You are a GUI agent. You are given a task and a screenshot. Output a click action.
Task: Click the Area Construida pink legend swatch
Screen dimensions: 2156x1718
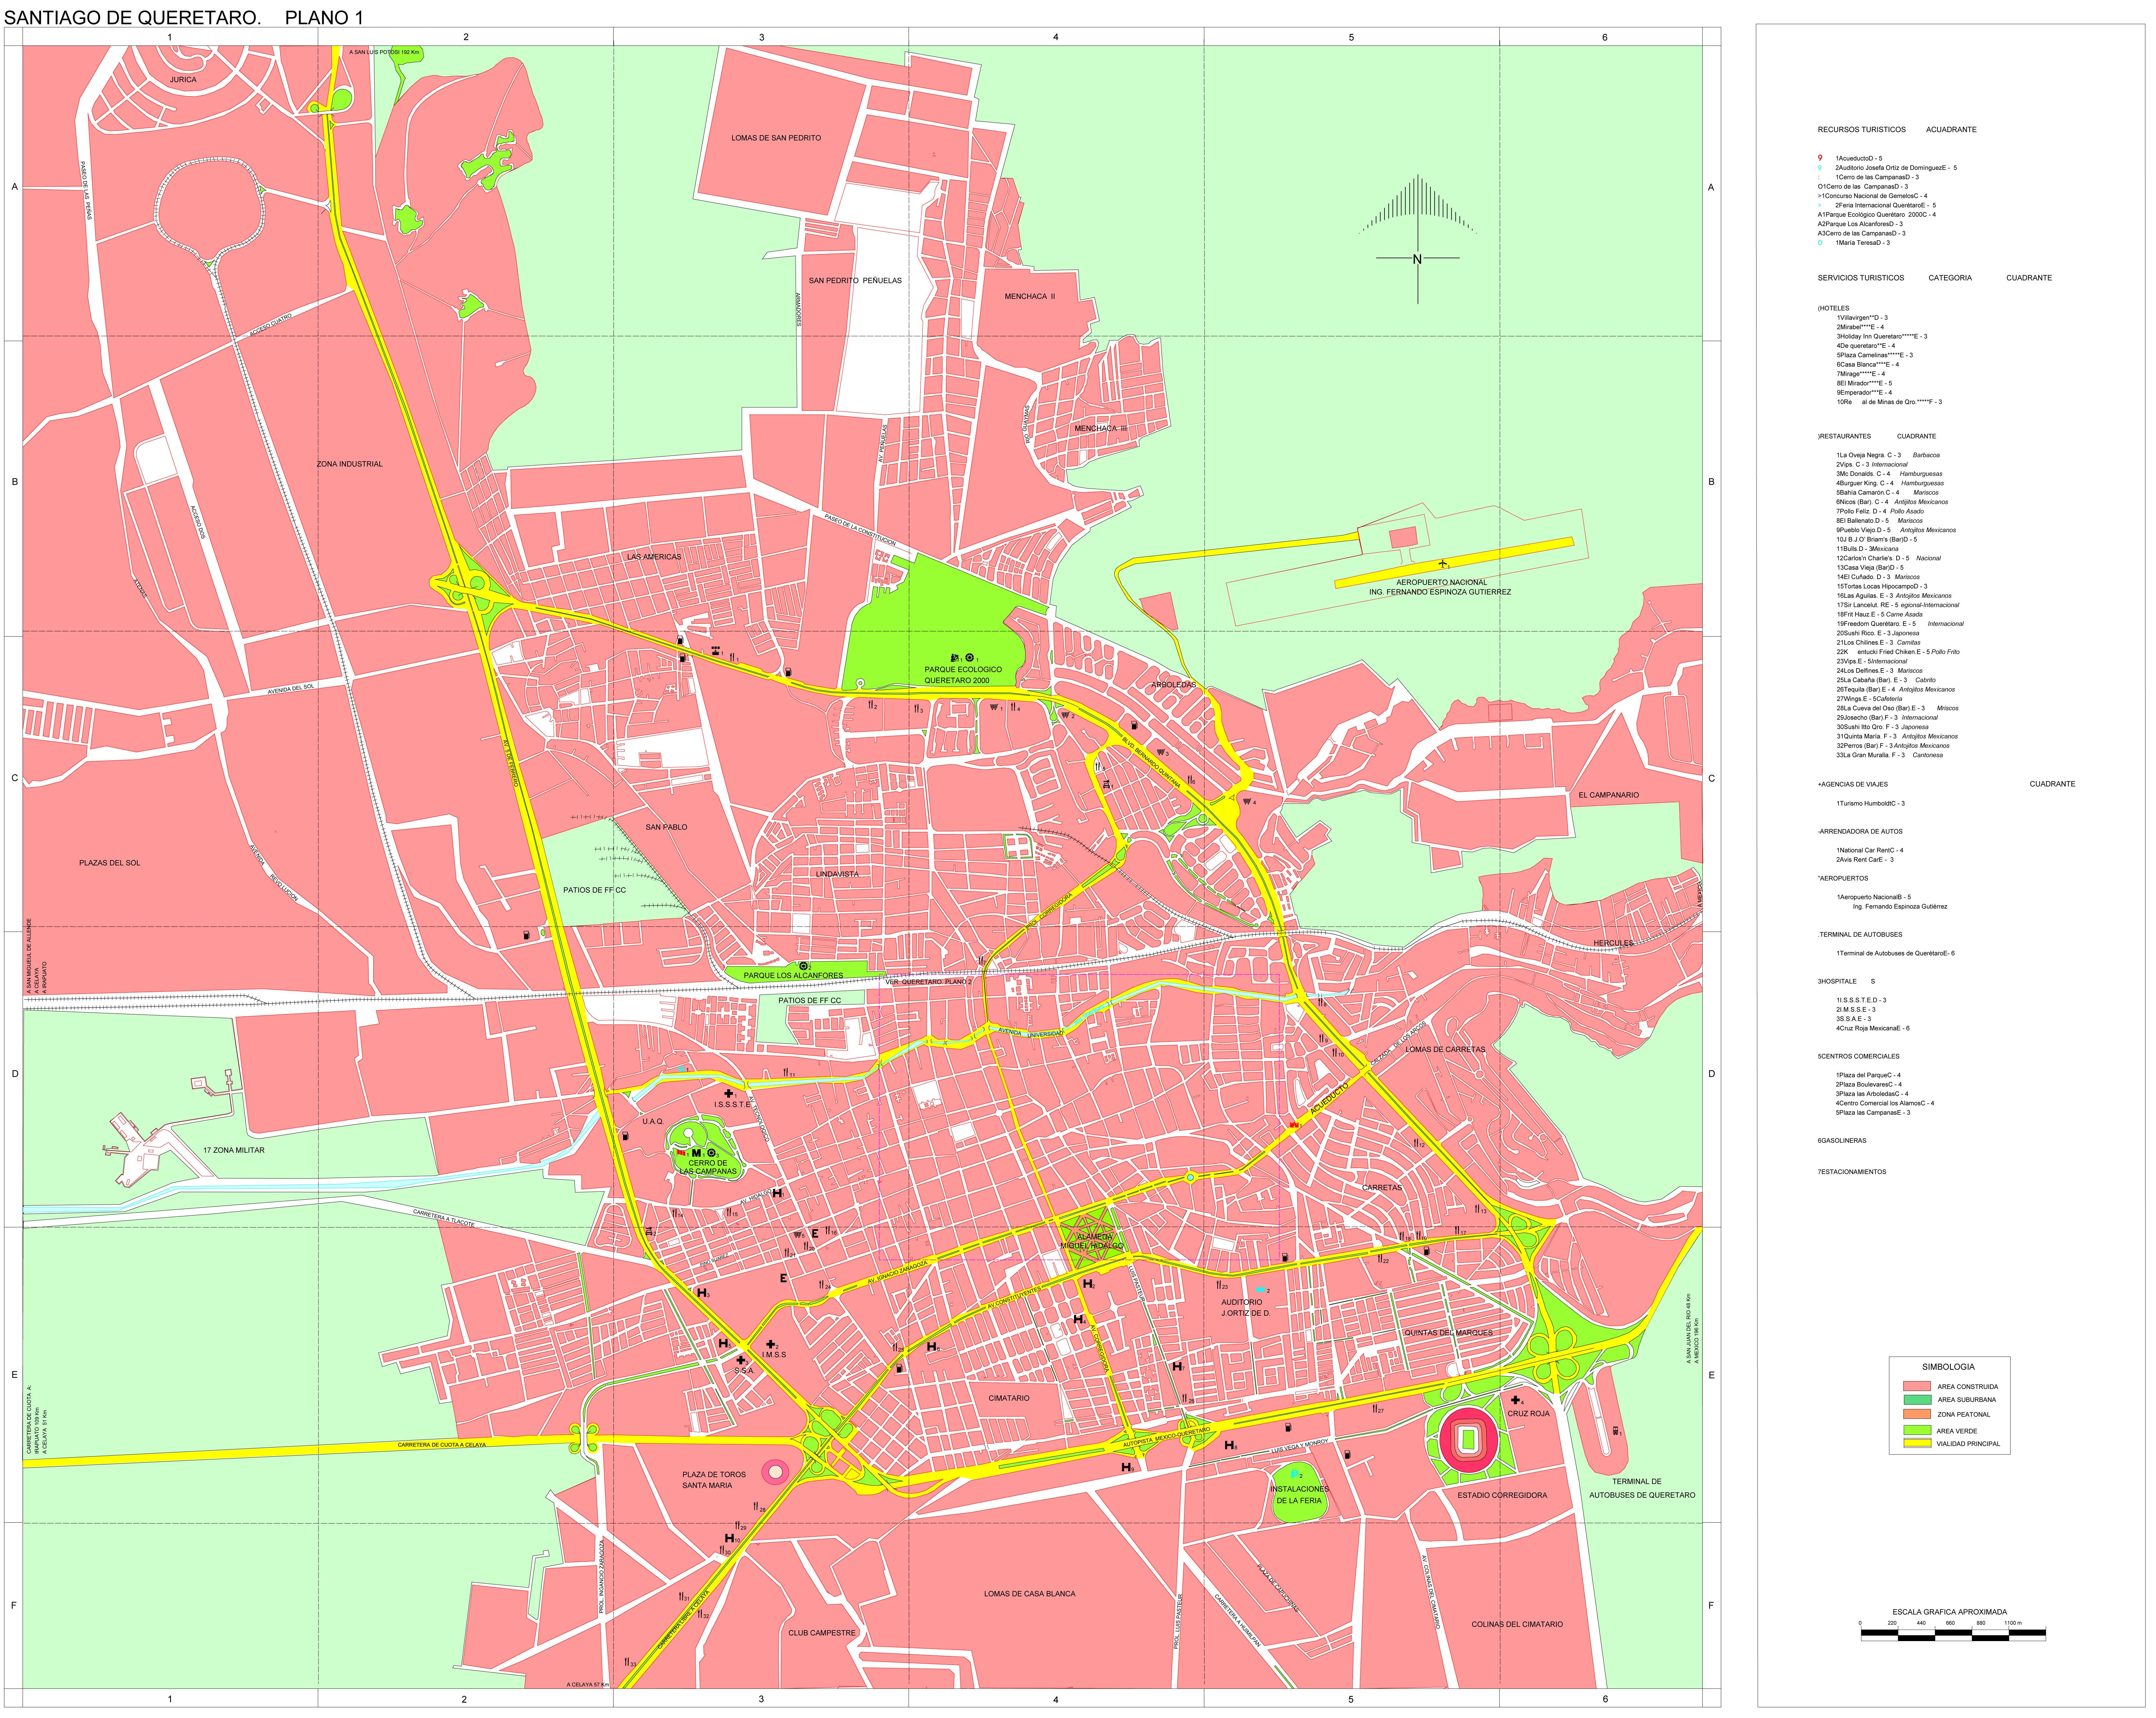tap(1917, 1386)
